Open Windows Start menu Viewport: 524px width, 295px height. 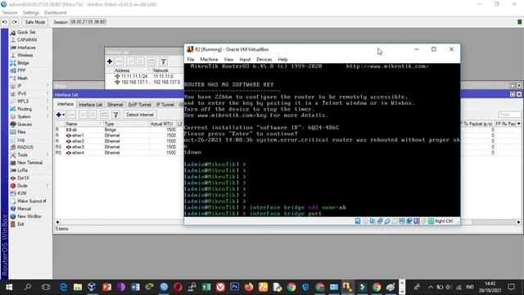click(9, 287)
